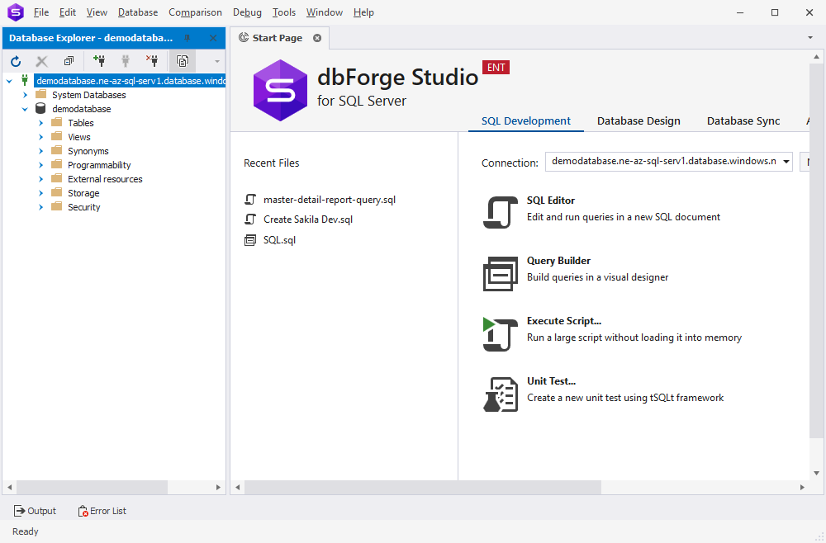Expand the Storage folder

[x=40, y=193]
